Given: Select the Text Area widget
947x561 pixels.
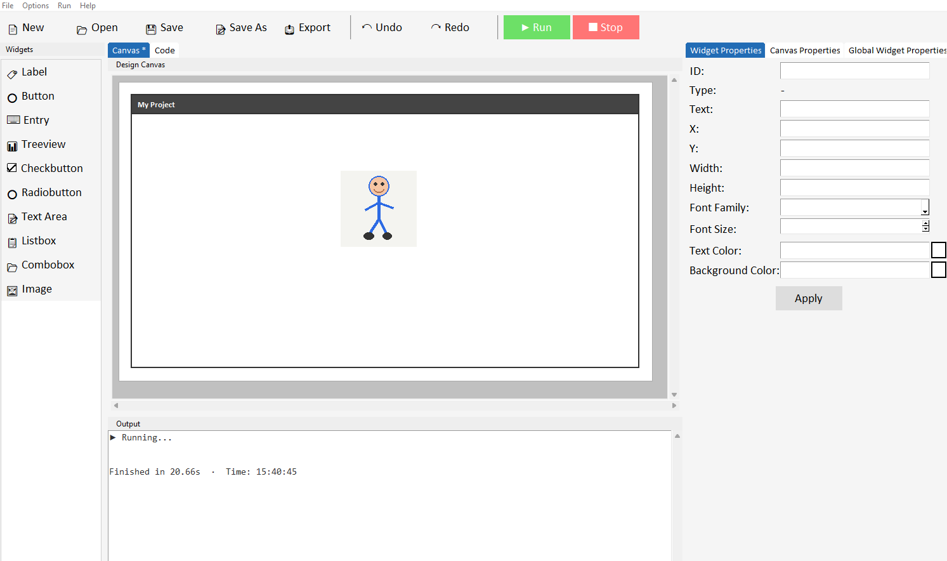Looking at the screenshot, I should click(44, 216).
